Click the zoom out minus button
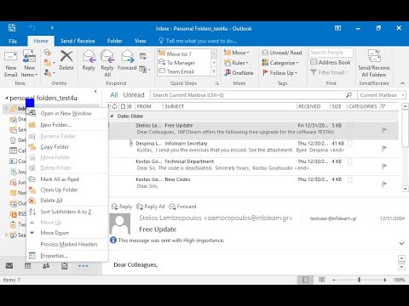The height and width of the screenshot is (306, 409). pyautogui.click(x=334, y=280)
